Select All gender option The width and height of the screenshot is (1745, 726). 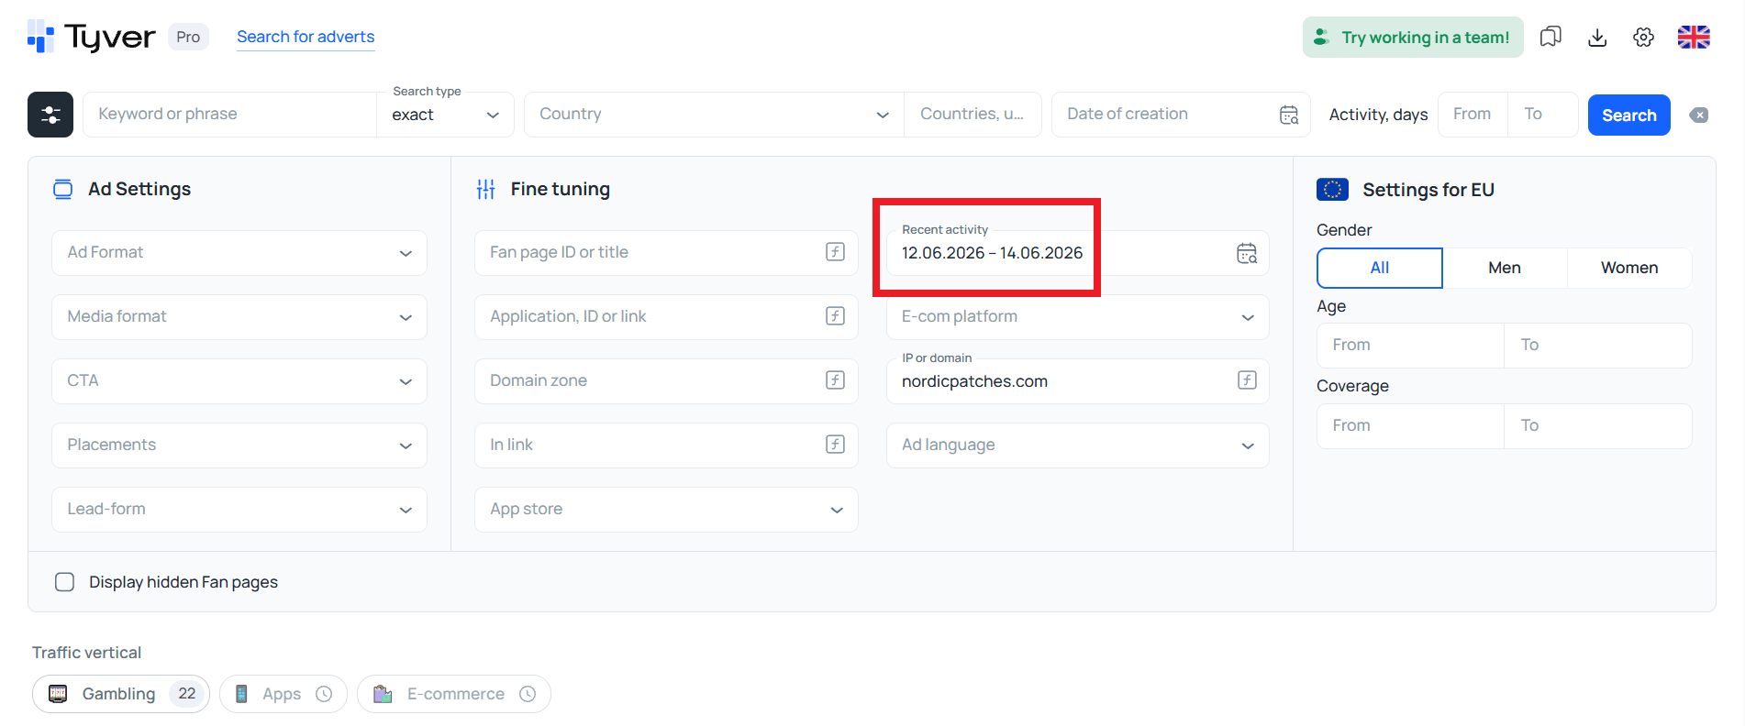[x=1380, y=268]
